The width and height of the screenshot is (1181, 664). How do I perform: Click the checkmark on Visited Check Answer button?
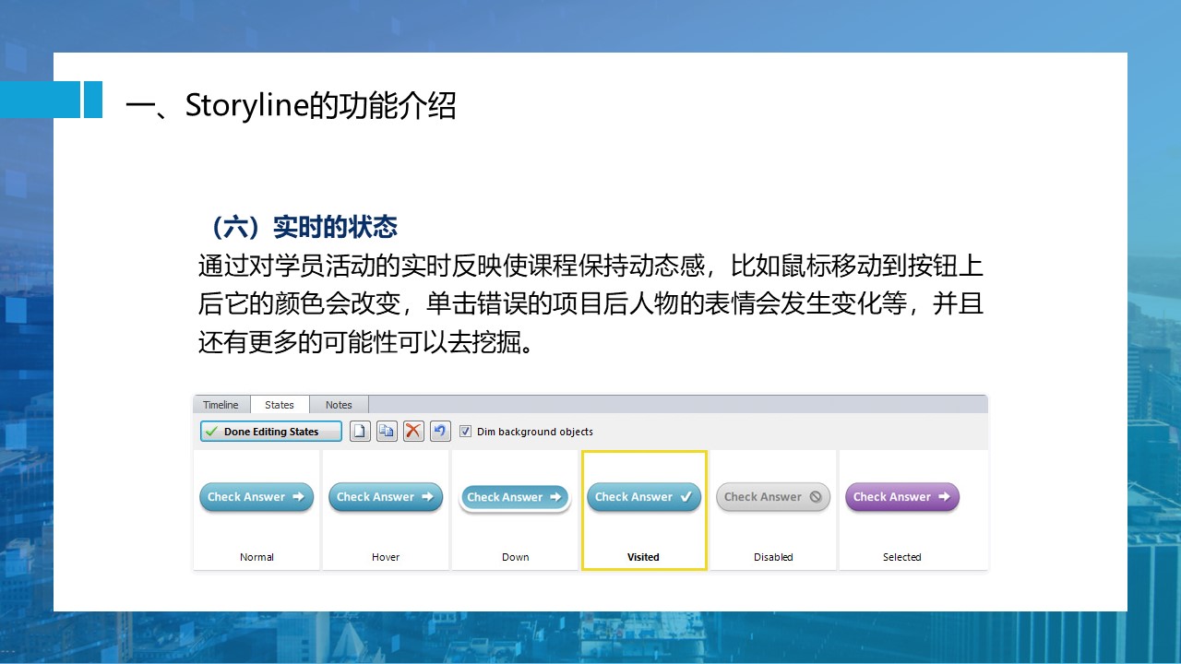tap(686, 497)
